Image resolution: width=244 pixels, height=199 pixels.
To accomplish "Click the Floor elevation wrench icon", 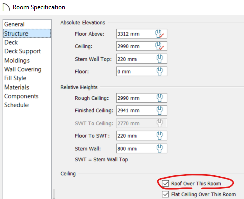I will [159, 71].
